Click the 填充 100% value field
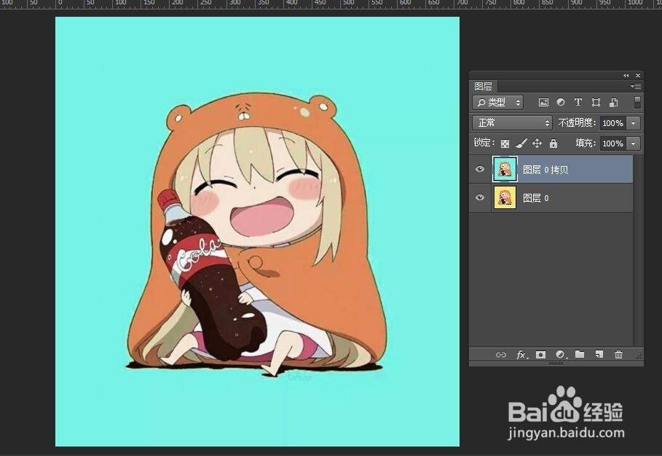The width and height of the screenshot is (662, 456). (x=613, y=144)
